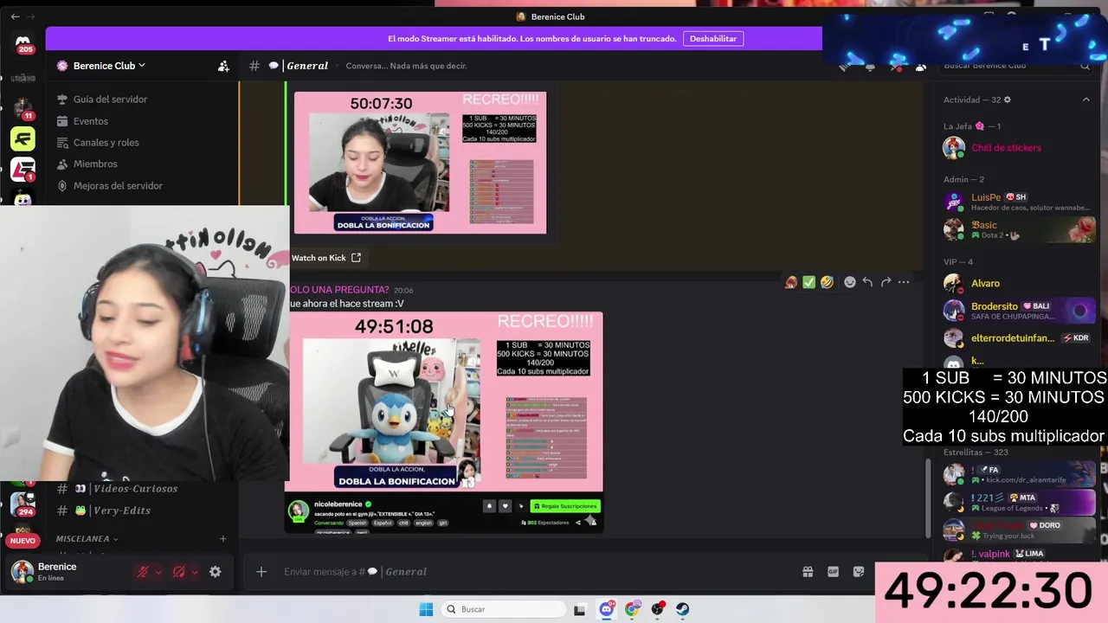Open the Chill de stickers member entry
Image resolution: width=1108 pixels, height=623 pixels.
click(1018, 148)
